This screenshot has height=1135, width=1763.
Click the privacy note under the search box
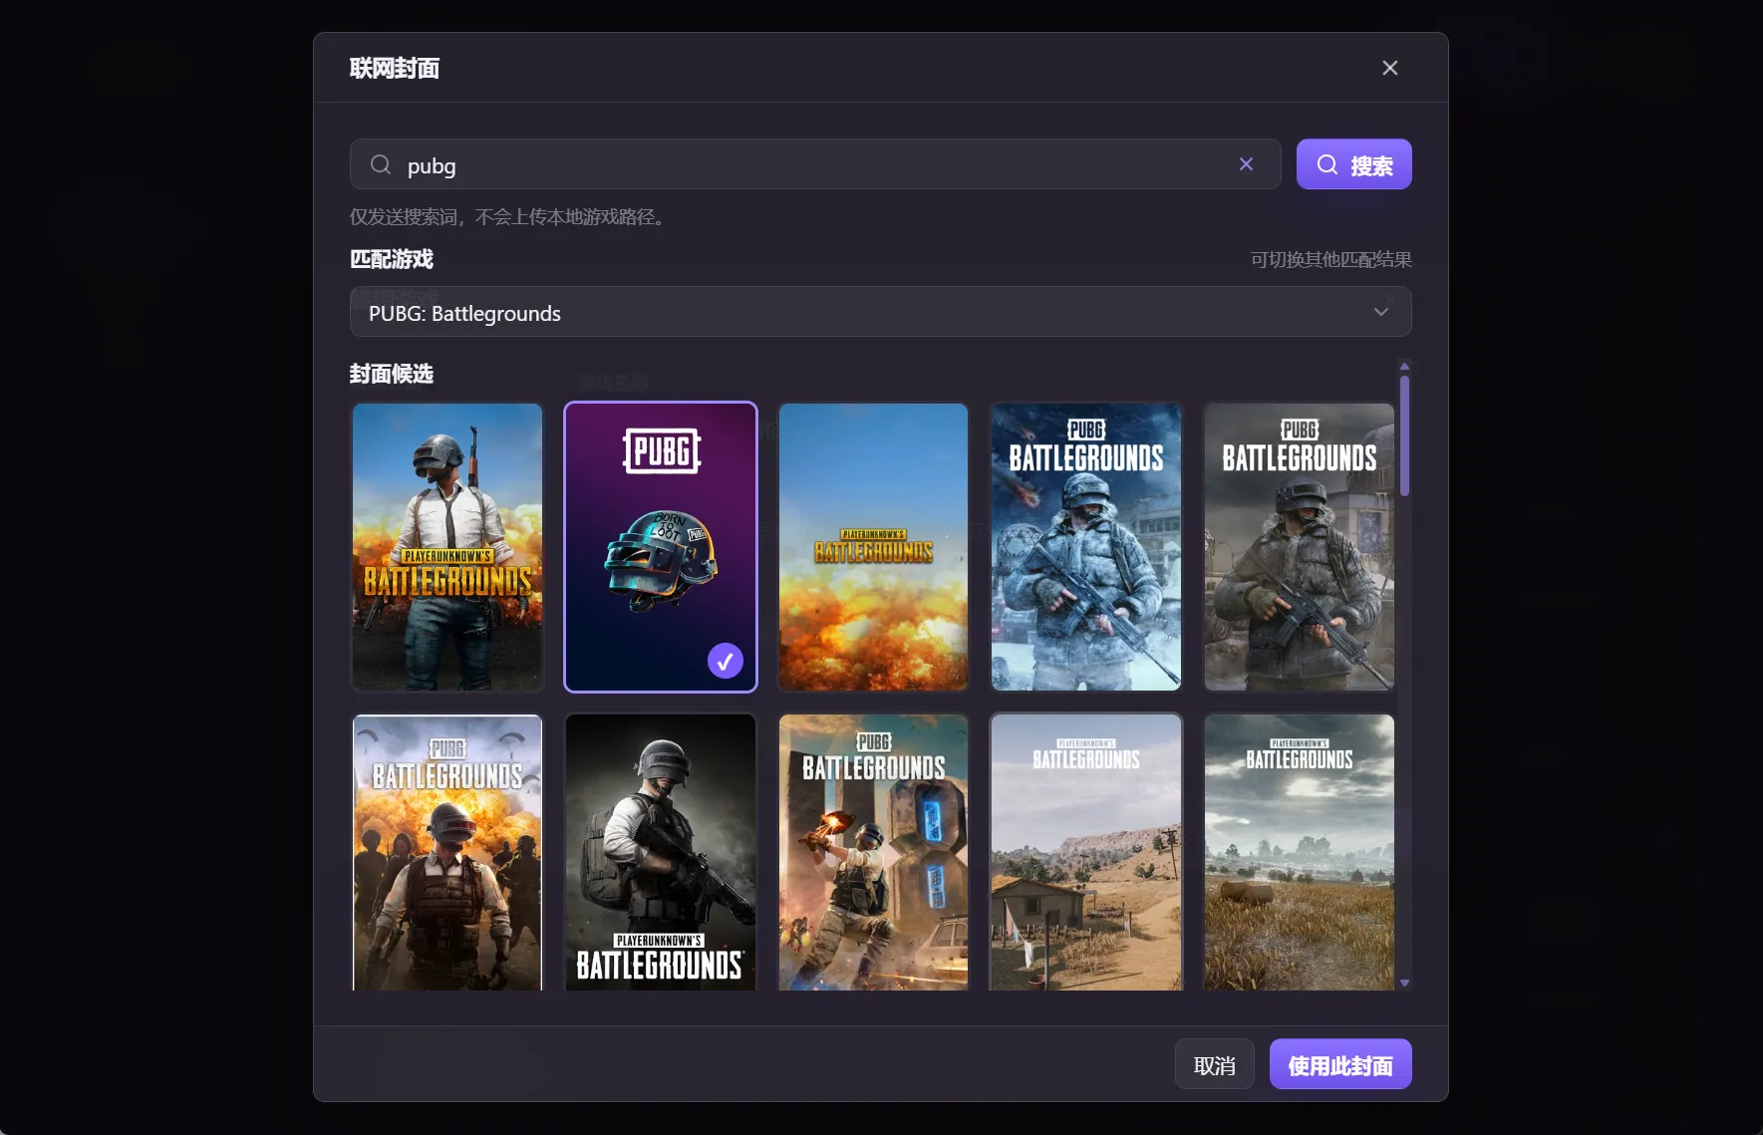coord(508,216)
